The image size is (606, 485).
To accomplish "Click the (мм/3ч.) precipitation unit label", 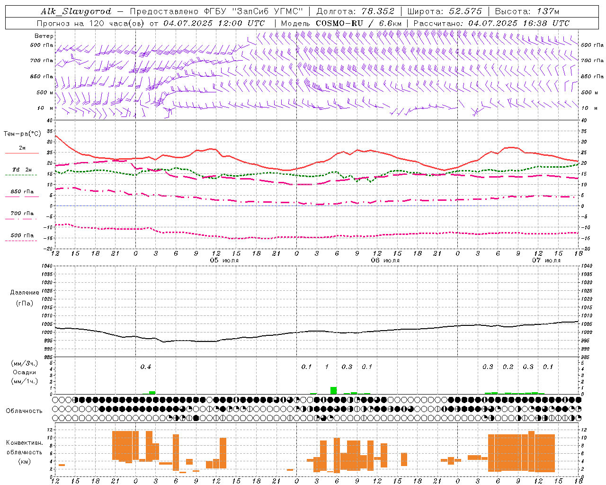I will [25, 363].
